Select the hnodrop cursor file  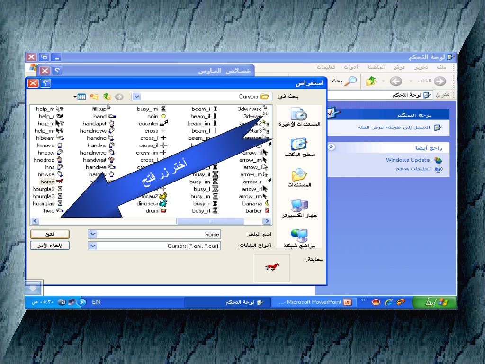point(48,160)
